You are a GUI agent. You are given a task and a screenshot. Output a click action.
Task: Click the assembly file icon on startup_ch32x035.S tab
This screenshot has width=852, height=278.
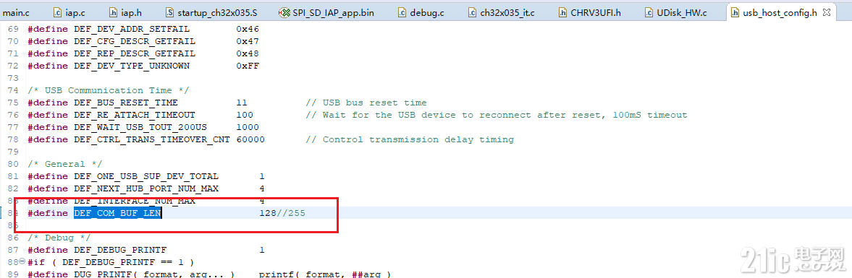click(x=169, y=12)
